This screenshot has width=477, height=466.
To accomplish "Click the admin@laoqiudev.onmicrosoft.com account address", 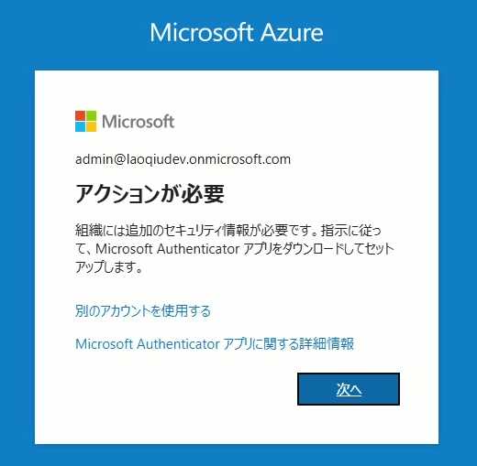I will click(183, 159).
